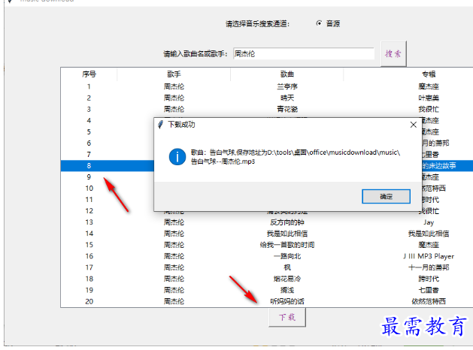Click album 我很忙 in row 3
473x350 pixels.
tap(429, 110)
